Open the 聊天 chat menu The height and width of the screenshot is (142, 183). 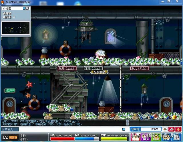pos(146,137)
